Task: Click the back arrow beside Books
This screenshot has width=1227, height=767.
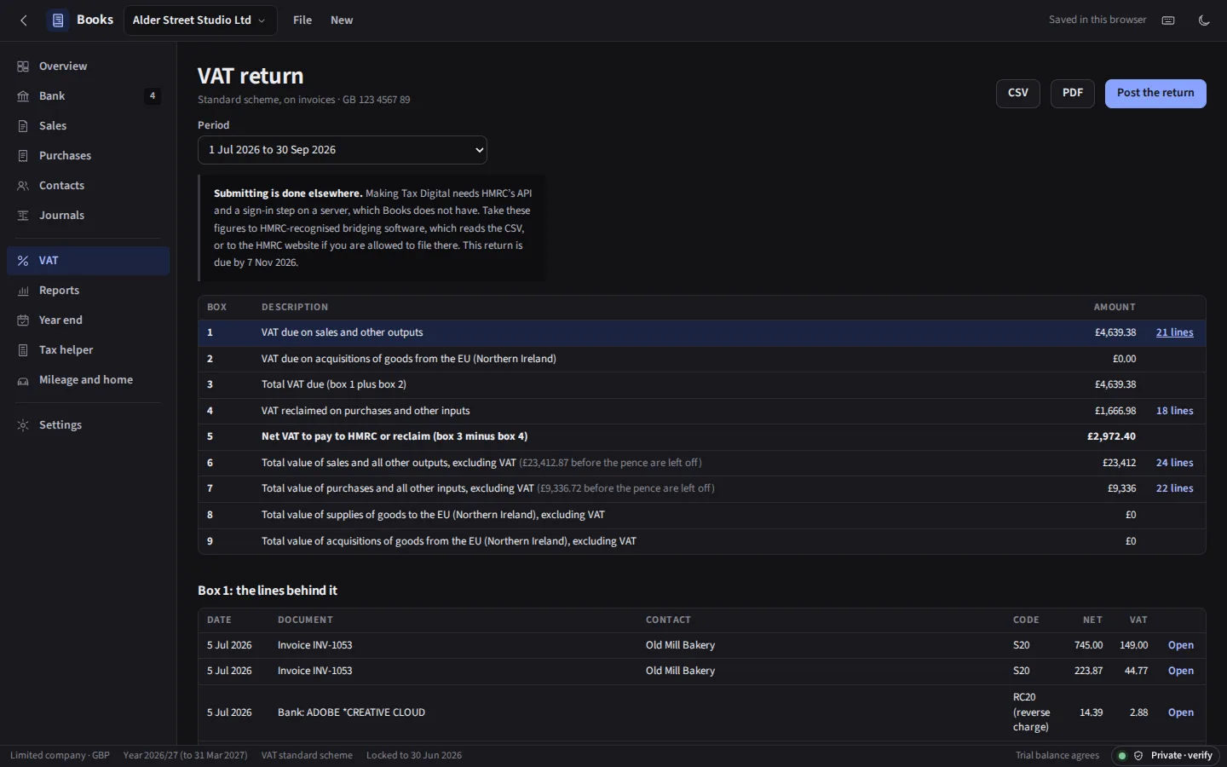Action: click(x=24, y=20)
